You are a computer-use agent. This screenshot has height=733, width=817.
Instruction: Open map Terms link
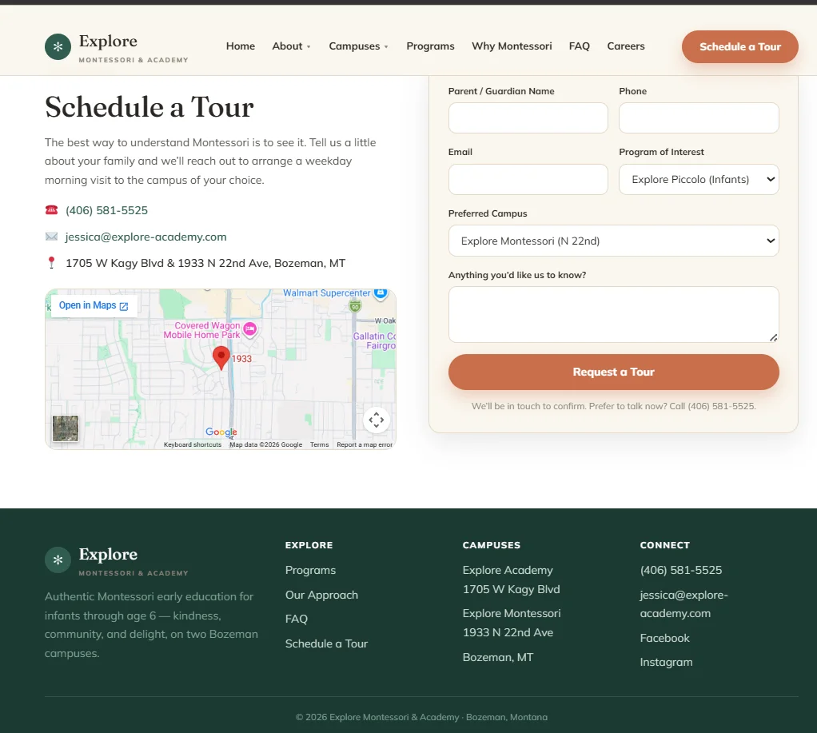click(x=320, y=444)
